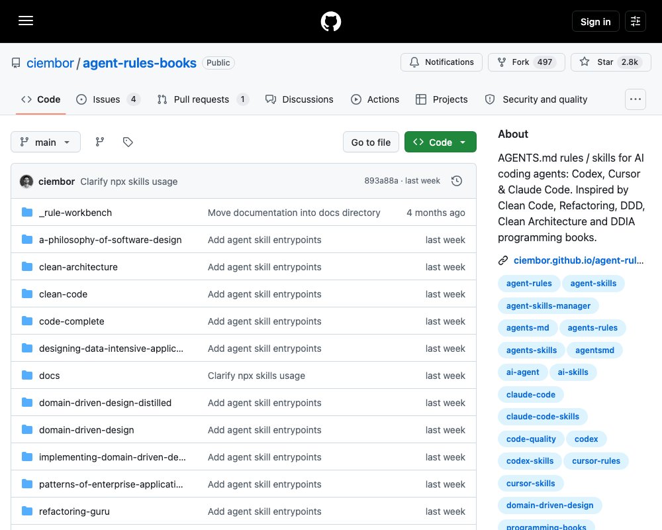Open the docs folder
The width and height of the screenshot is (662, 530).
coord(50,376)
